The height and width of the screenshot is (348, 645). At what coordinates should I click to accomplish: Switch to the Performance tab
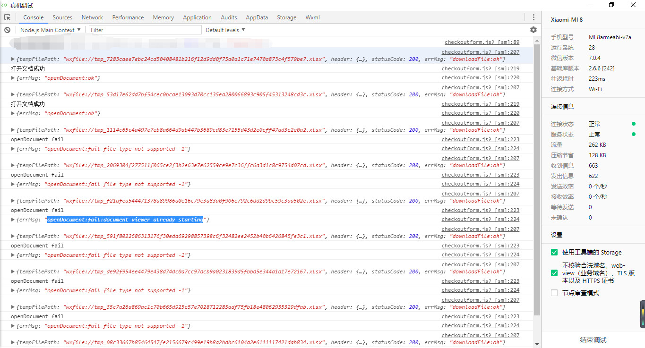[x=128, y=17]
